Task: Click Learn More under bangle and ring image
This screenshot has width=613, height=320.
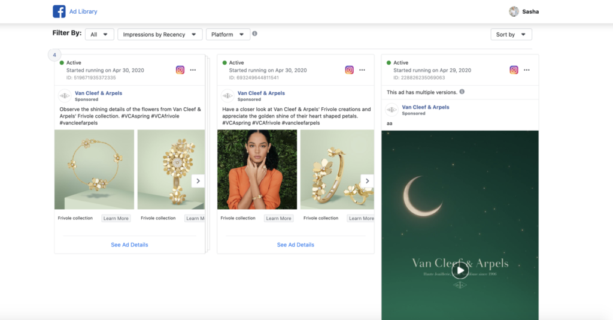Action: coord(361,218)
